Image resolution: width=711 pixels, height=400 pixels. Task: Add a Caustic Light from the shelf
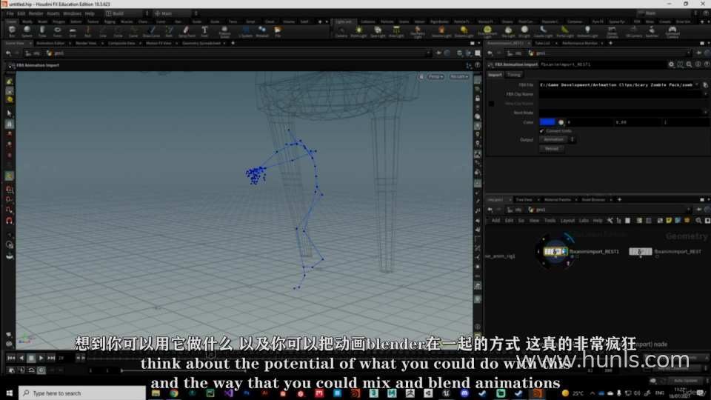pyautogui.click(x=543, y=31)
